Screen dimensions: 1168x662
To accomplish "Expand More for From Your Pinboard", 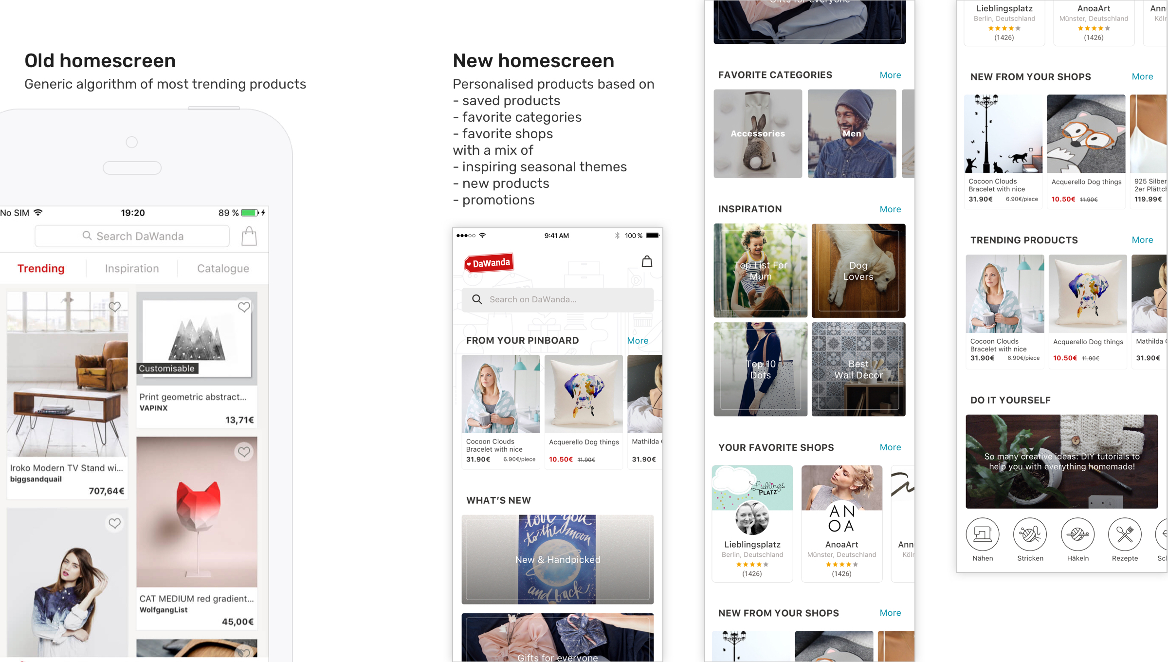I will click(x=638, y=341).
